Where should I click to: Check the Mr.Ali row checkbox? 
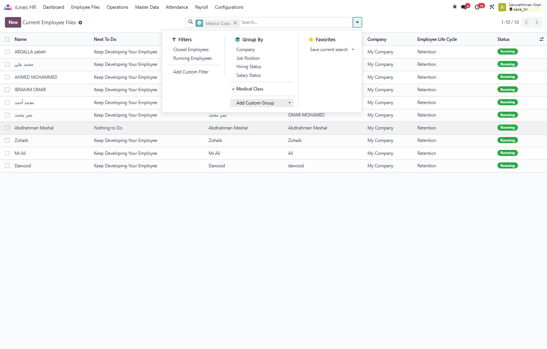pyautogui.click(x=7, y=153)
